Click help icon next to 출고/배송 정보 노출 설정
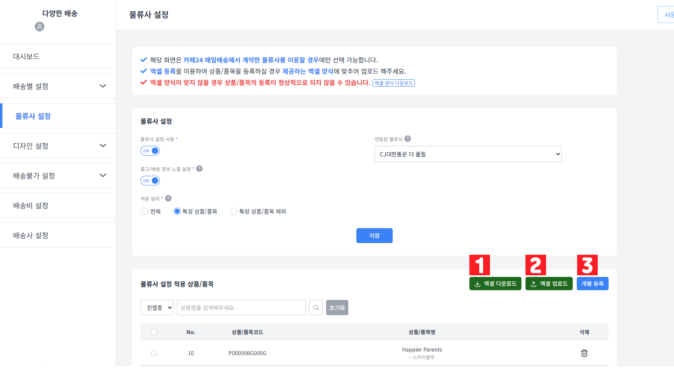 (x=199, y=168)
